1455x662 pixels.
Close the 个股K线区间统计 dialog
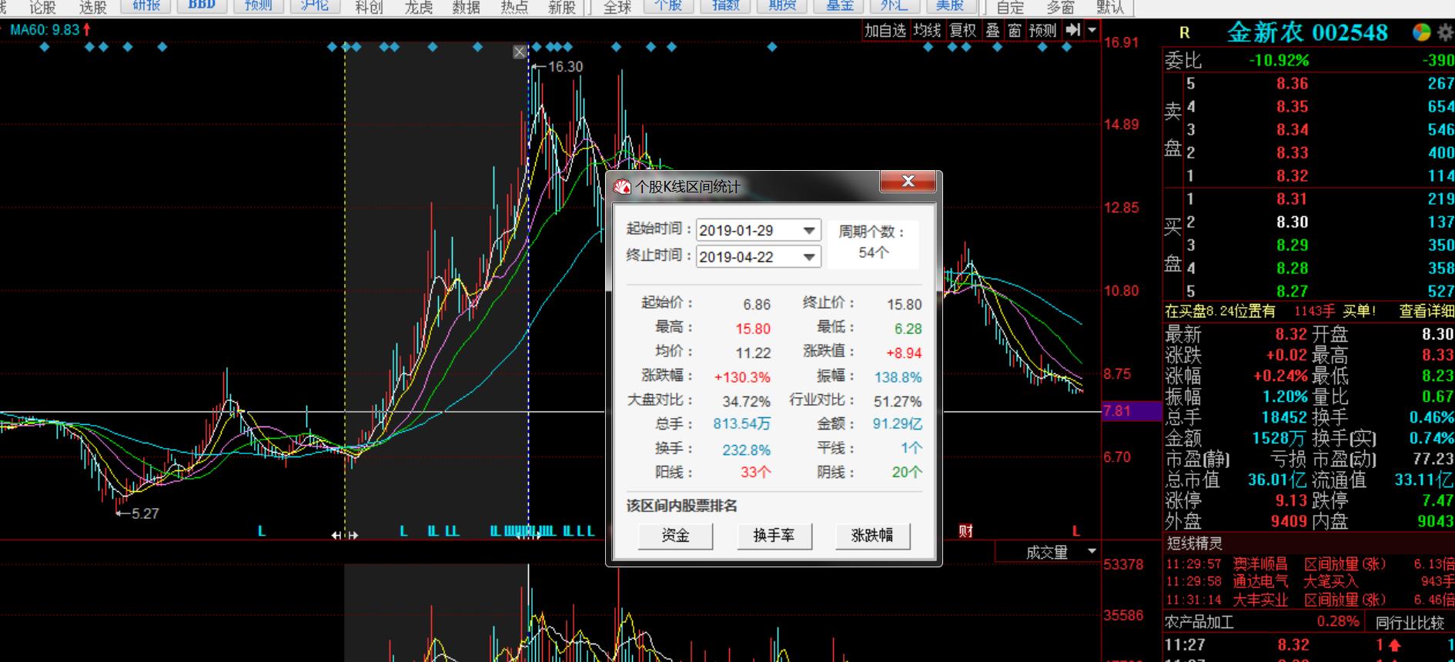point(908,181)
